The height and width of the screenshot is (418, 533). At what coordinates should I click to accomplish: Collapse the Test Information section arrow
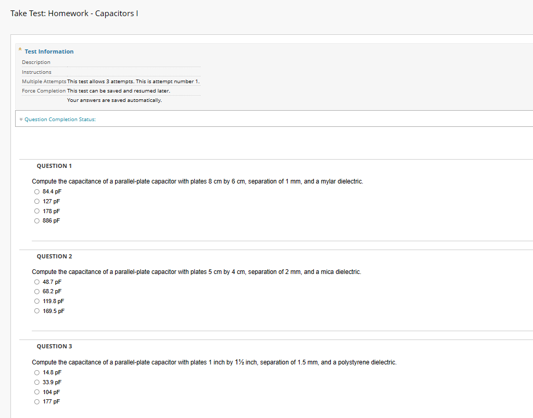coord(20,49)
